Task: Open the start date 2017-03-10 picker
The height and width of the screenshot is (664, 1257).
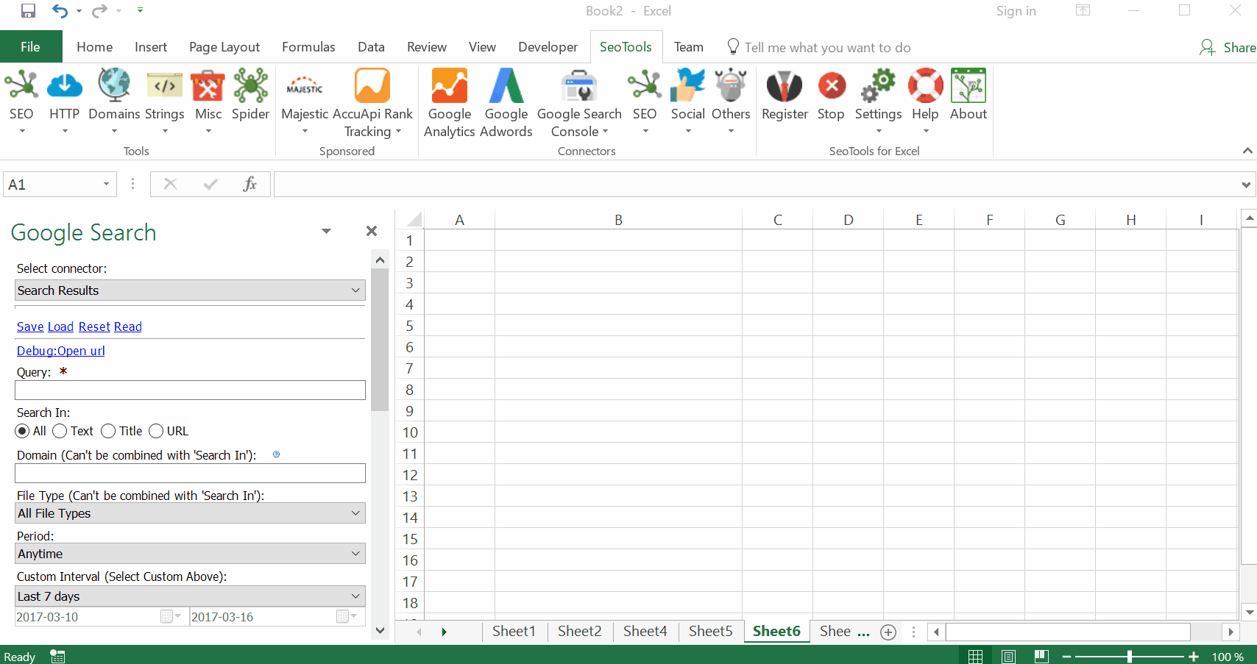Action: (x=171, y=616)
